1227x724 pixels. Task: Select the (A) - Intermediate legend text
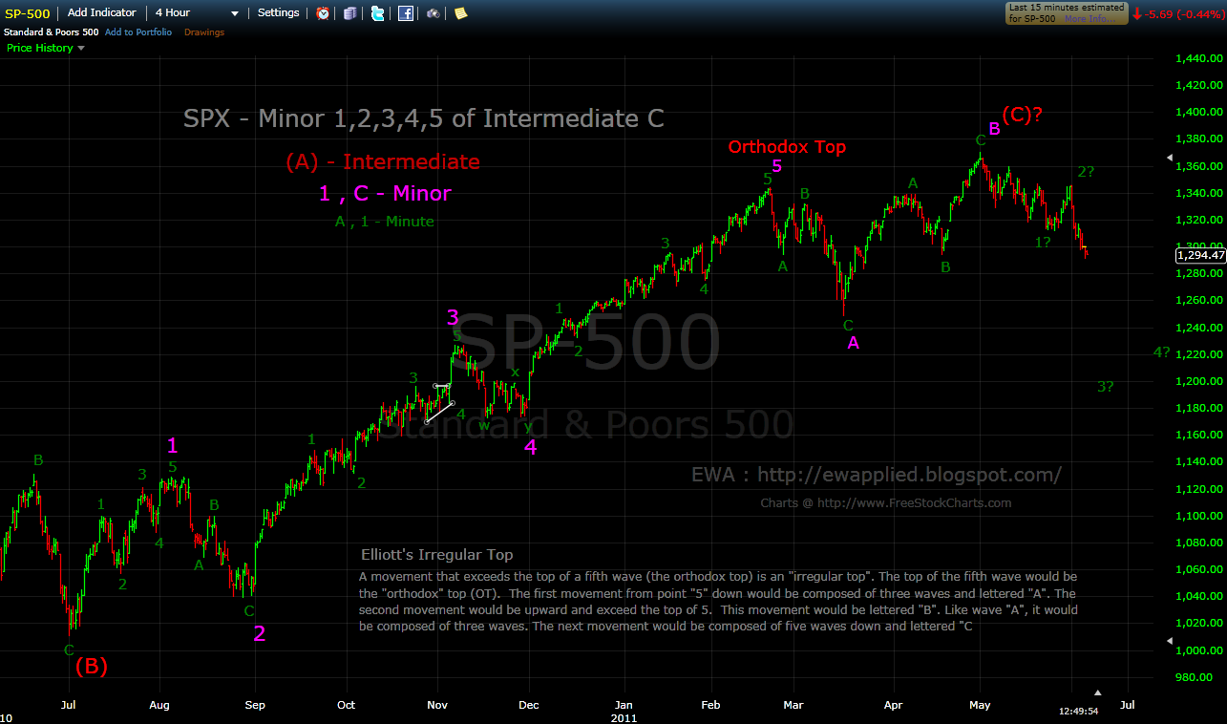(383, 162)
